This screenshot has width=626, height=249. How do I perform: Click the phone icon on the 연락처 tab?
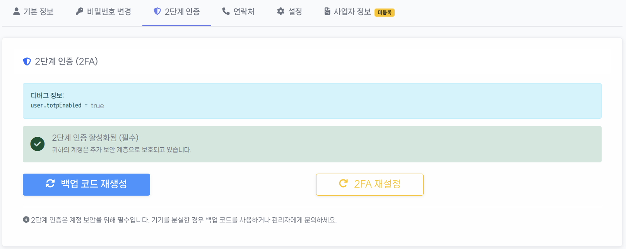[x=225, y=11]
